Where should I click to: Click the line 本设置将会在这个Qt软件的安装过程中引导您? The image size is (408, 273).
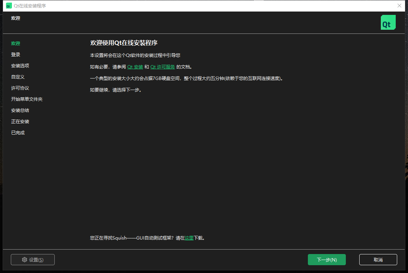[135, 55]
